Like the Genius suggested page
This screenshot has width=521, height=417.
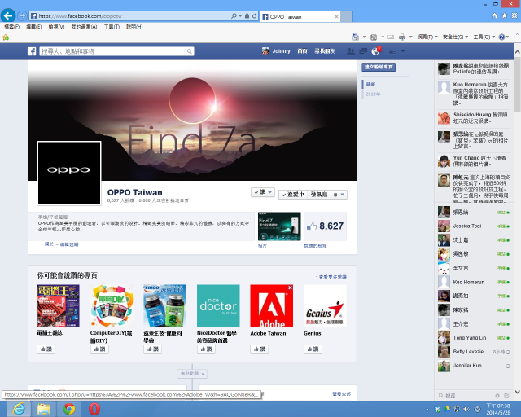313,349
